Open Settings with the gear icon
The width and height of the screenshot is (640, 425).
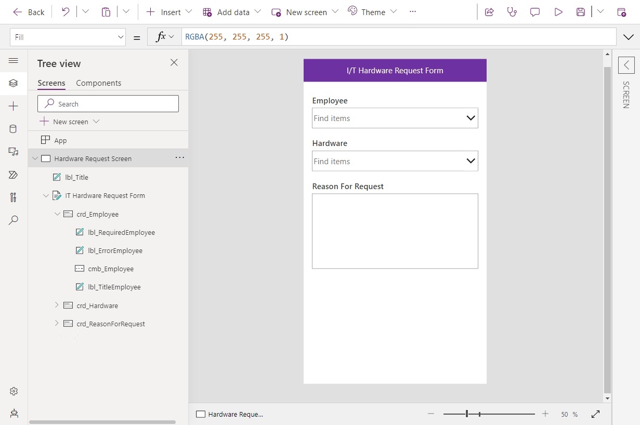[14, 391]
